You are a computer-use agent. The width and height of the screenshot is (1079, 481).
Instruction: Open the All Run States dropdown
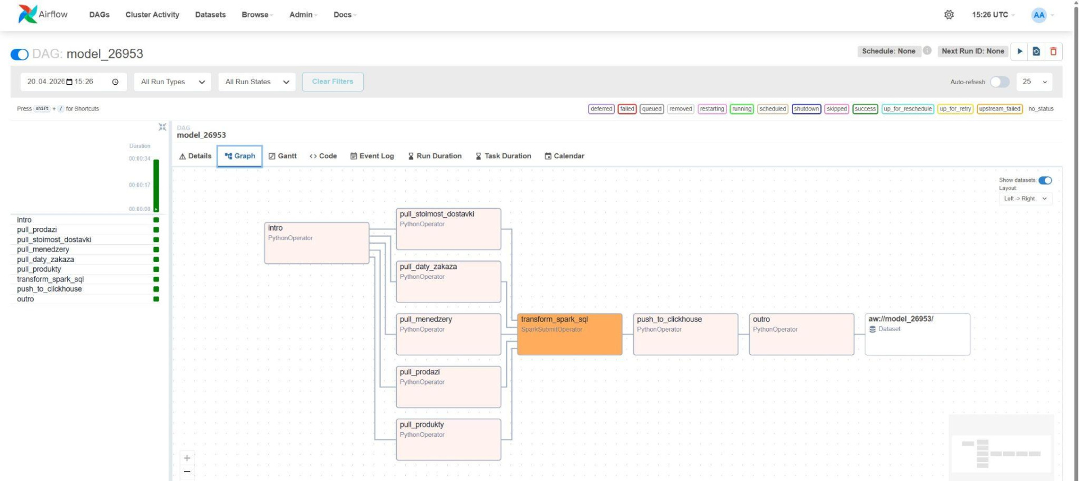coord(257,82)
